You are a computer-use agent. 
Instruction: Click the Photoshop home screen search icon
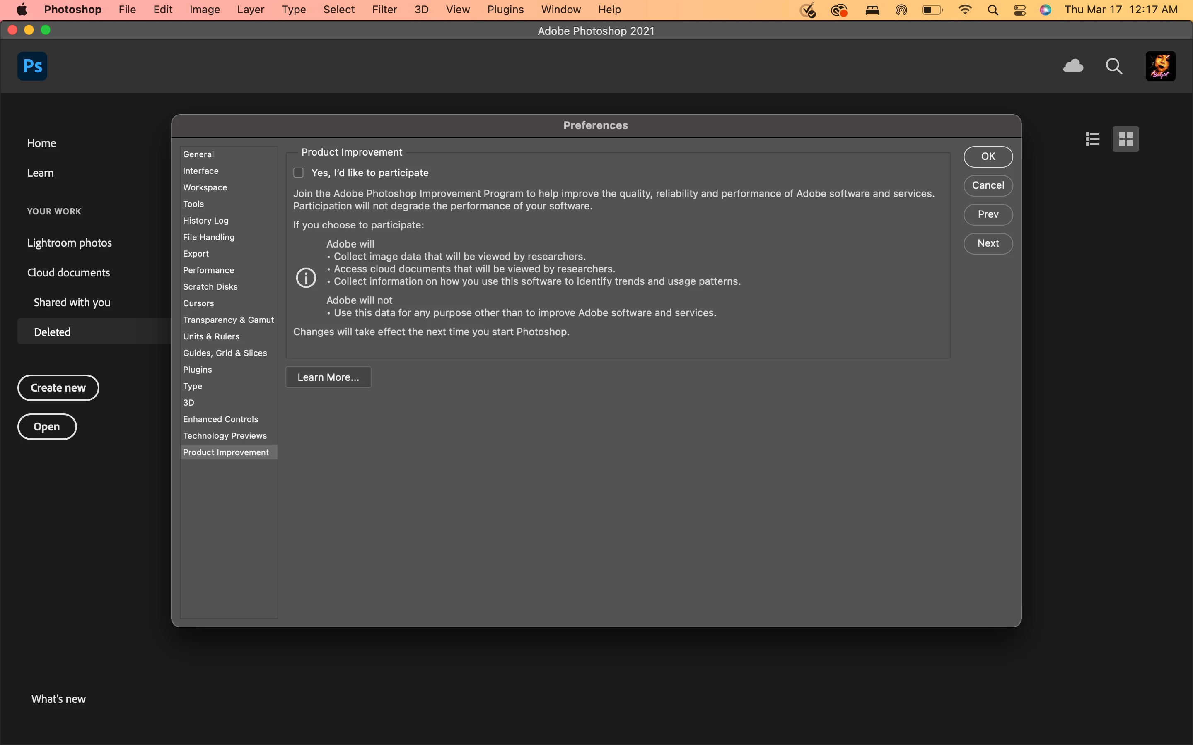tap(1113, 66)
